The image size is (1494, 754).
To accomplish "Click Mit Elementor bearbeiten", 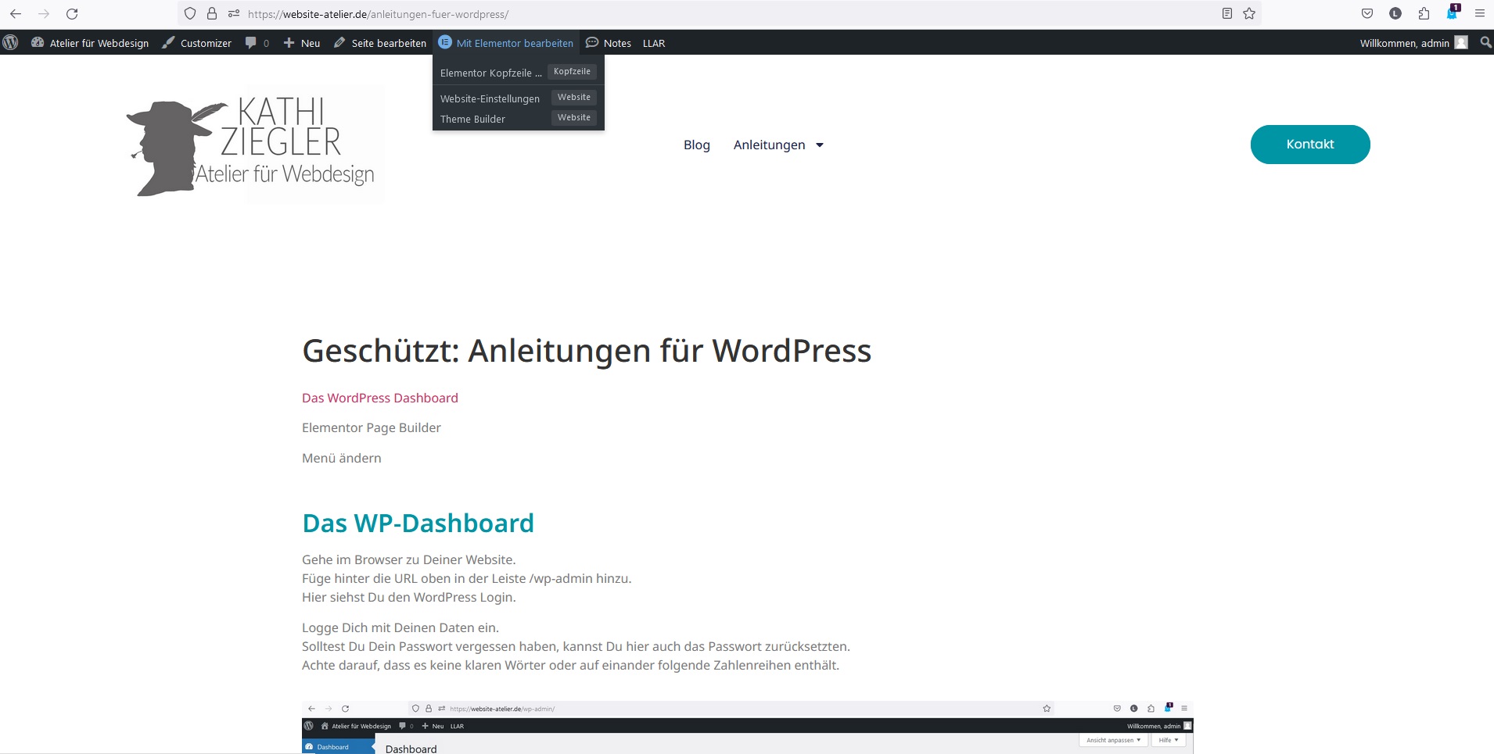I will 506,43.
